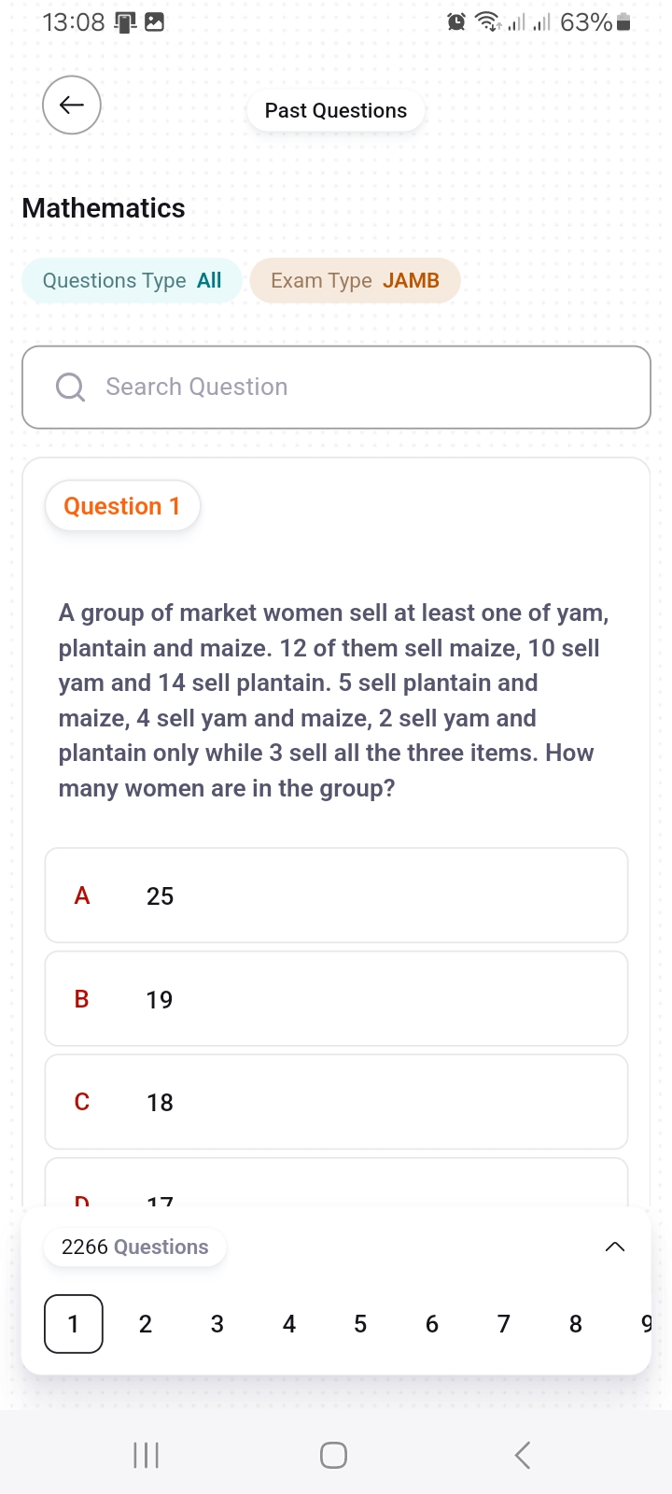The image size is (672, 1494).
Task: Tap the Android recent apps icon
Action: pos(147,1455)
